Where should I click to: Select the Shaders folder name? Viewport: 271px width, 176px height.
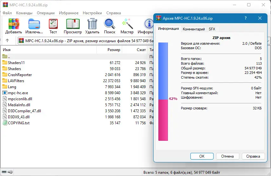[14, 69]
